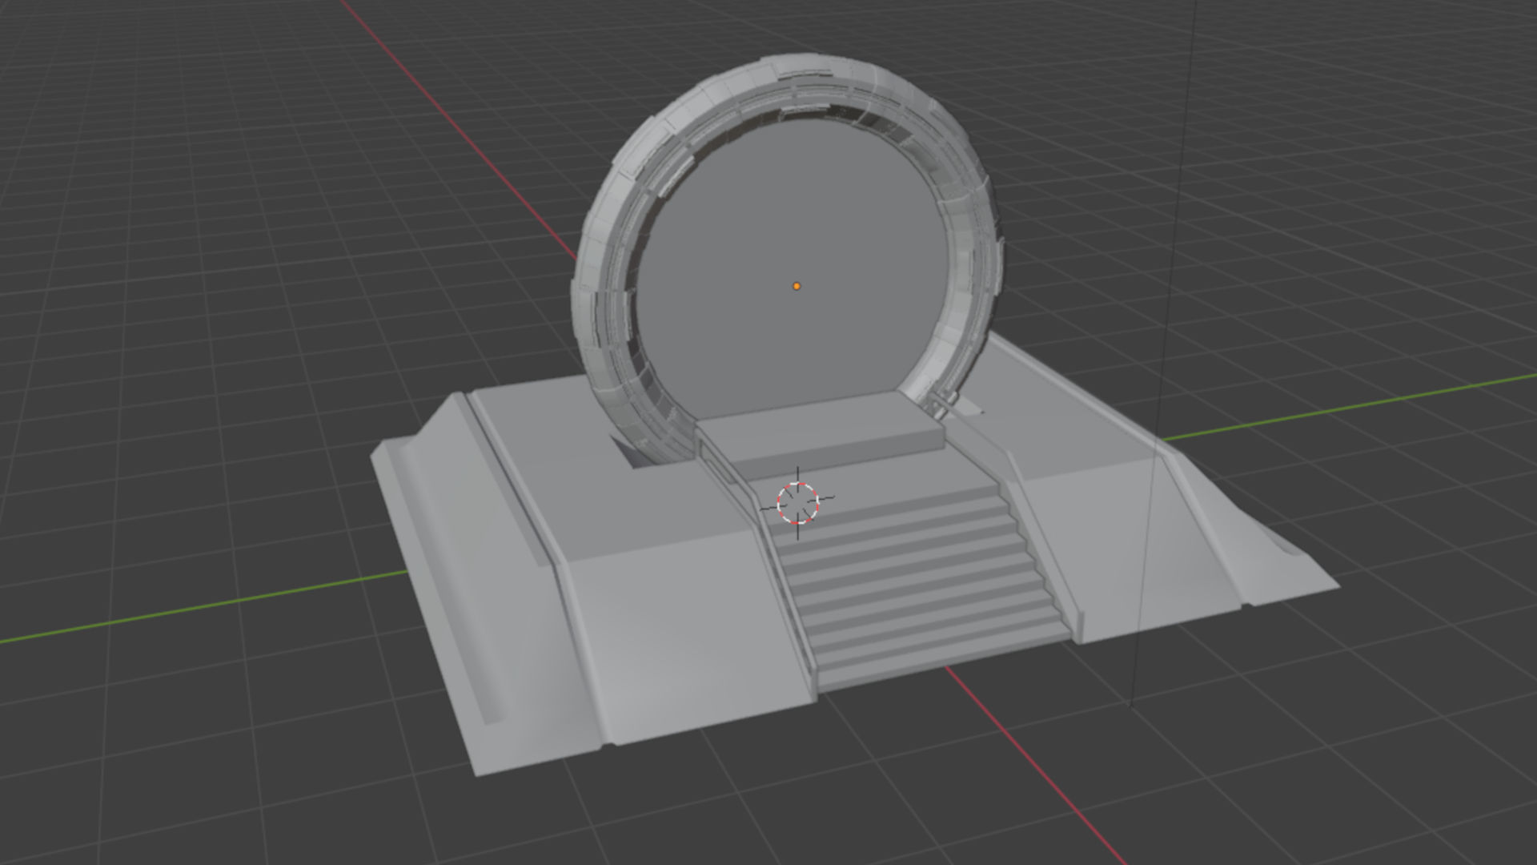Select the raised slab atop the stairs

pos(821,432)
